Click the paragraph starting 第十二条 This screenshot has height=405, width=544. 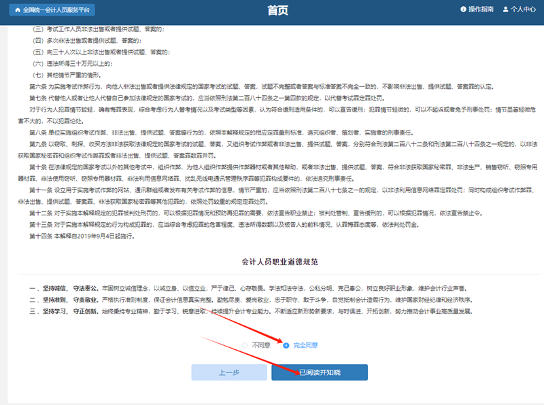pos(256,213)
